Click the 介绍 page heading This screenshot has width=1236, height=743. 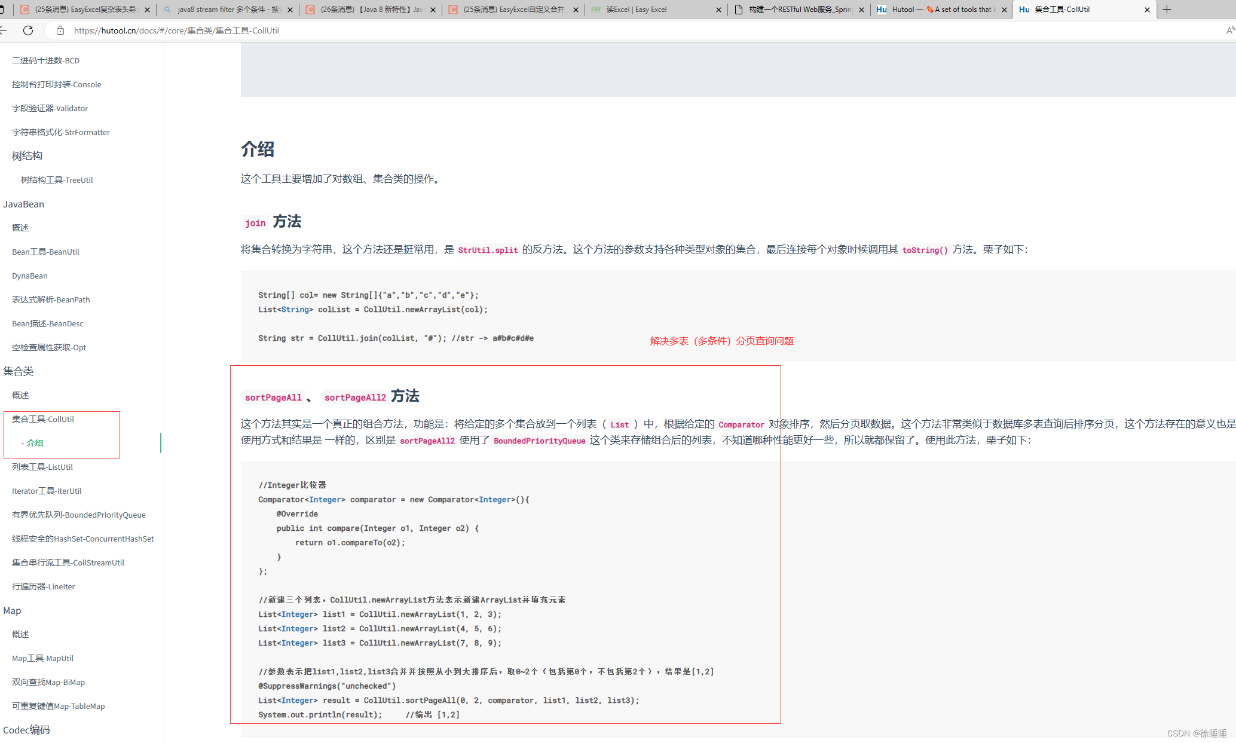tap(258, 149)
